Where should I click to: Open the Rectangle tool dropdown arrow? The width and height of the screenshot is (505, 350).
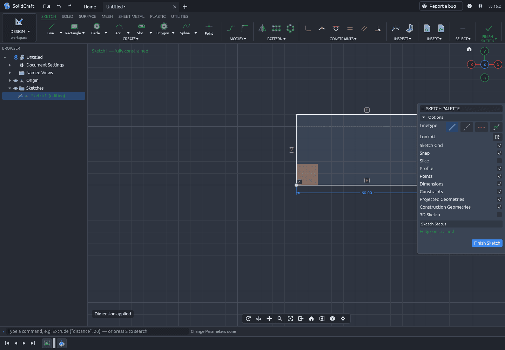point(83,33)
